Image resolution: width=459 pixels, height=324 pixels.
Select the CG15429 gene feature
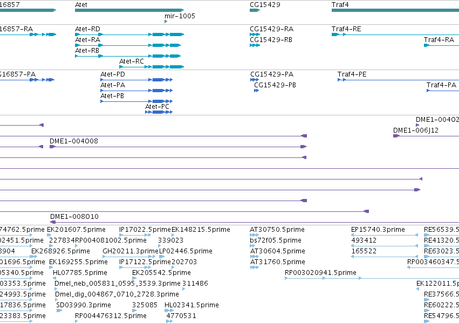255,10
